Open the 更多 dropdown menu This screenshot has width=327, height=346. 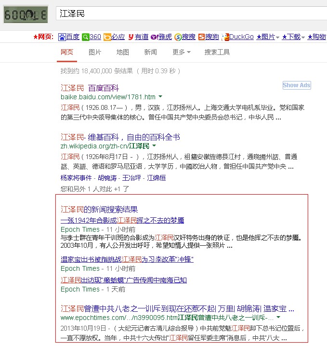tap(182, 53)
